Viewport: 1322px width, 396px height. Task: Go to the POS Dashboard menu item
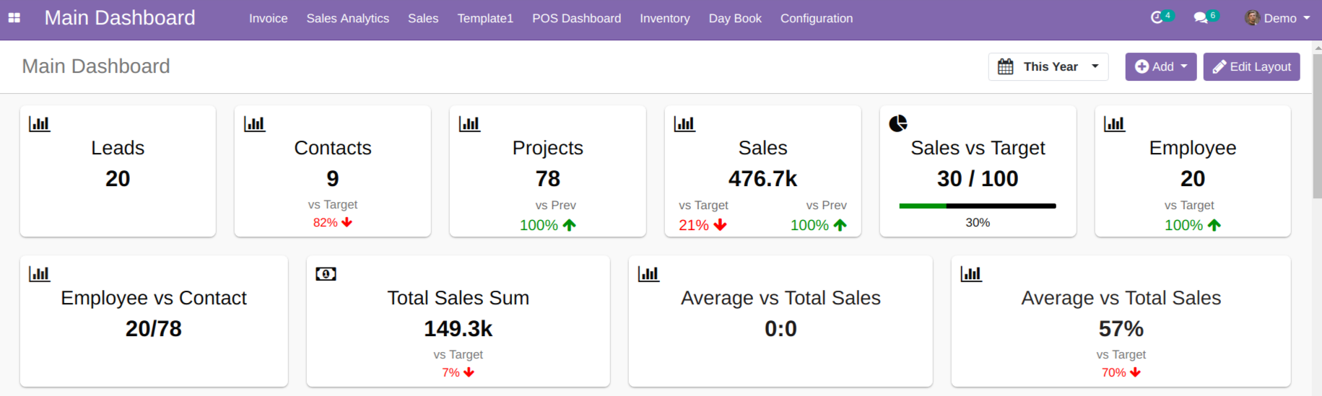576,18
